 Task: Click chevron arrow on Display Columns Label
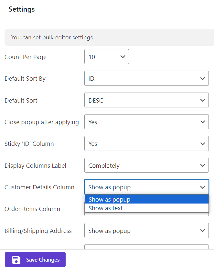pos(202,165)
